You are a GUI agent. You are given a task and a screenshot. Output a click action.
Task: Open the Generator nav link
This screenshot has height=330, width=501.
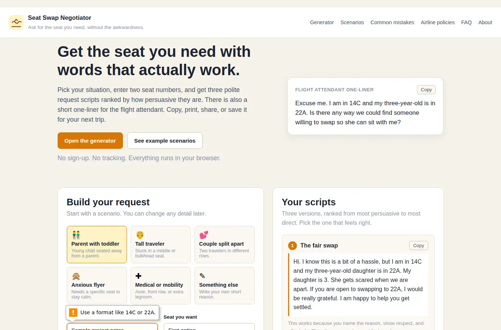(x=322, y=22)
